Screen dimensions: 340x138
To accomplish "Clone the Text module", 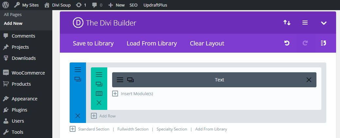I will click(x=130, y=80).
